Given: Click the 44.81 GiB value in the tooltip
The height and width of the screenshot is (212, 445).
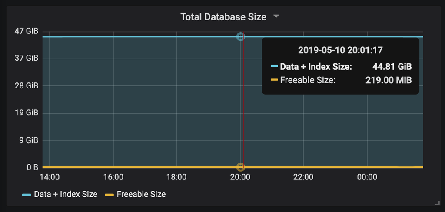Looking at the screenshot, I should [x=392, y=67].
